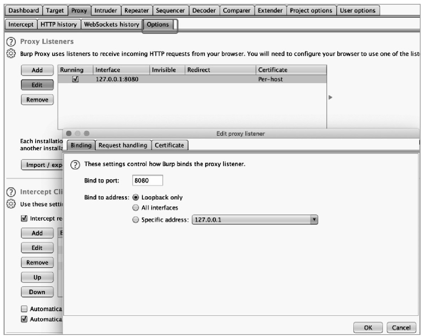Open HTTP history sub-tab
Screen dimensions: 422x336
pyautogui.click(x=59, y=25)
